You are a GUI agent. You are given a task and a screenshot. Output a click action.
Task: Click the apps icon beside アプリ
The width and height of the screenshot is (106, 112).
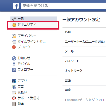pyautogui.click(x=14, y=81)
